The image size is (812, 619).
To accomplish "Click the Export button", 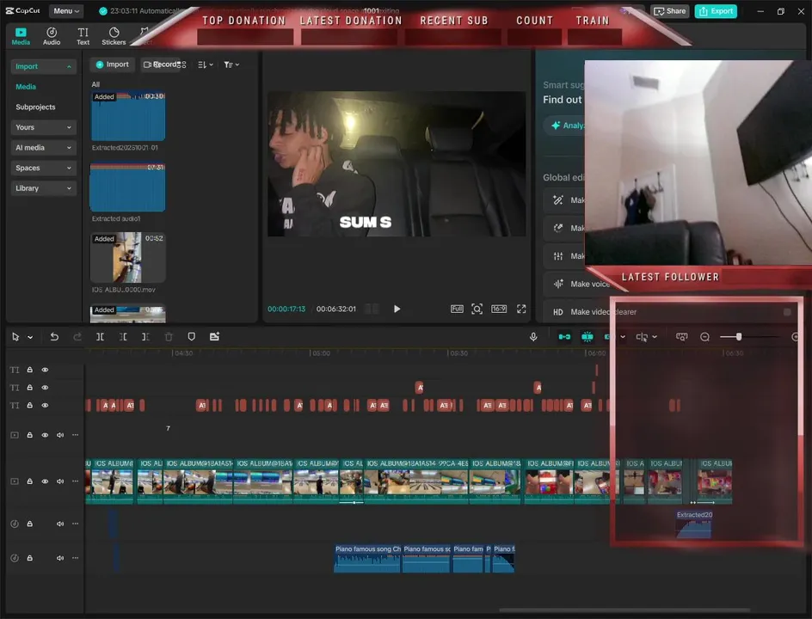I will 716,11.
